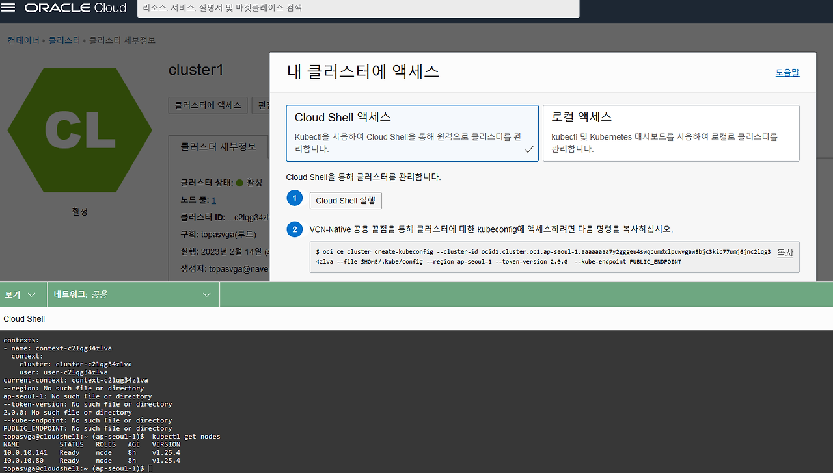Screen dimensions: 833x473
Task: Copy the kubeconfig command using 복사
Action: pos(785,253)
